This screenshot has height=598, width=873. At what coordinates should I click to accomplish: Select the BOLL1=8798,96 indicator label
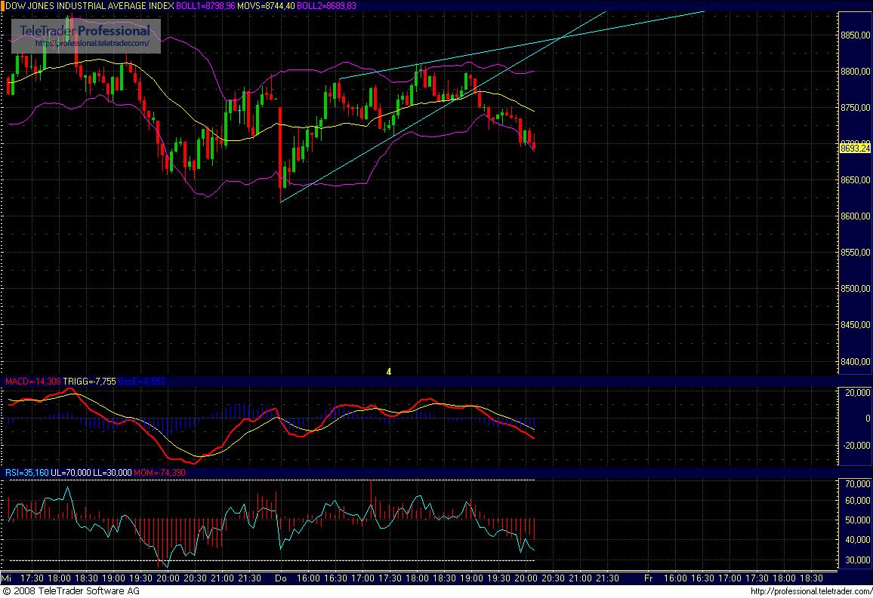tap(205, 5)
